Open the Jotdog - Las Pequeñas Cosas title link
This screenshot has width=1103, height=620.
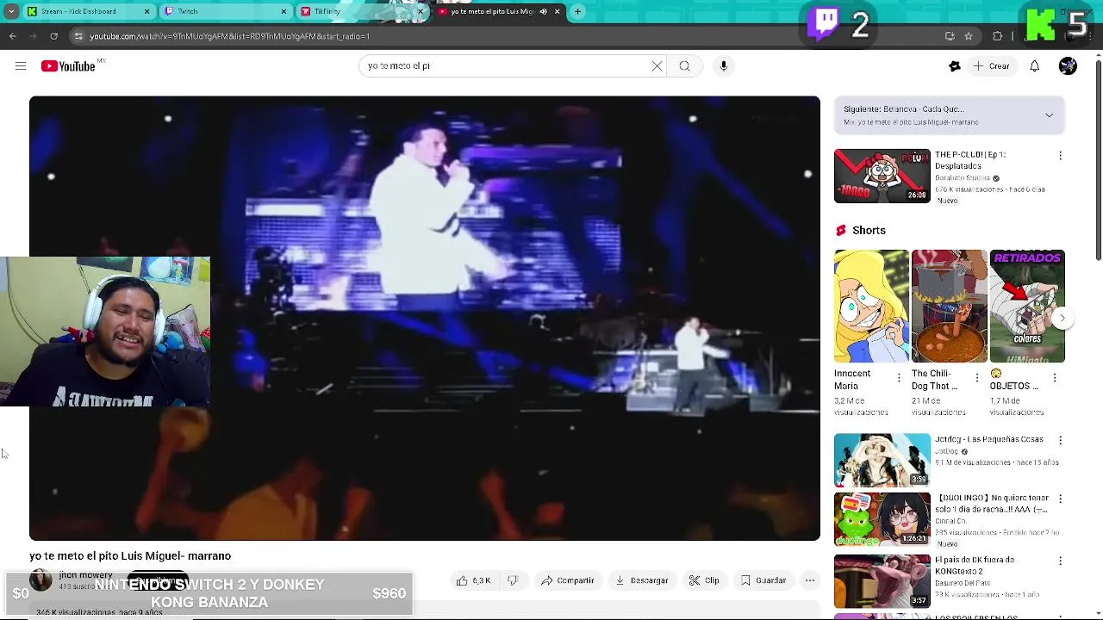[989, 439]
